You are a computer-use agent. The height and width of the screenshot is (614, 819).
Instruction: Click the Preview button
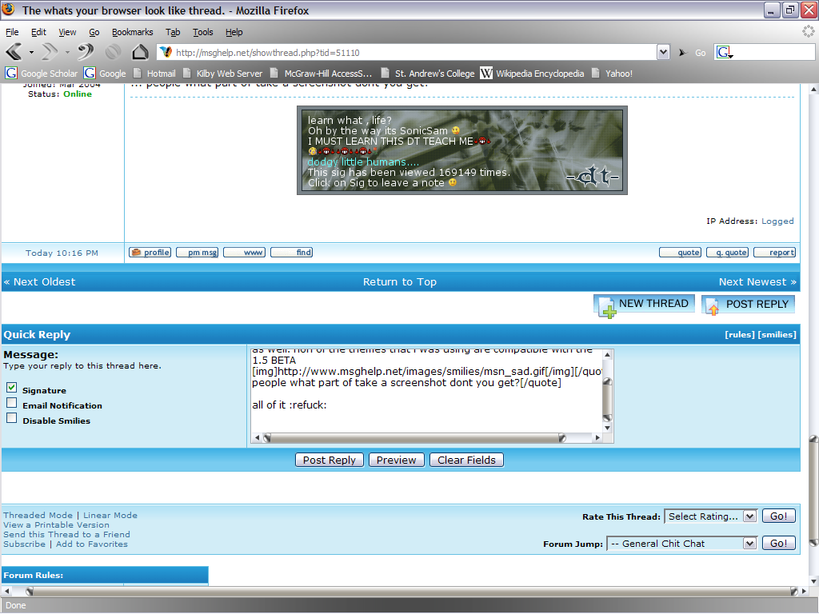pyautogui.click(x=397, y=460)
